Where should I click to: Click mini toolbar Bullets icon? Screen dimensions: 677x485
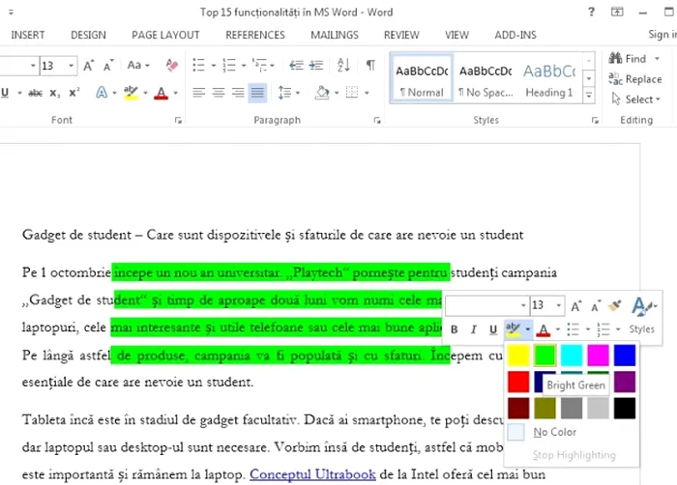573,329
